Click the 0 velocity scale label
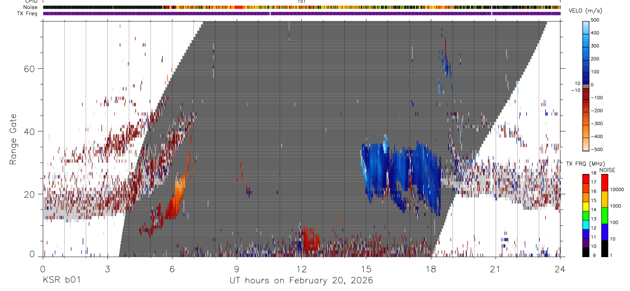630x291 pixels. (x=593, y=85)
